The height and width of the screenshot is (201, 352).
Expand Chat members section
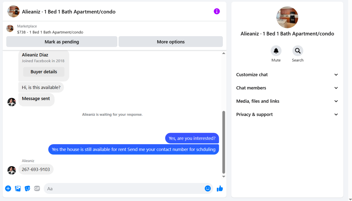(287, 88)
